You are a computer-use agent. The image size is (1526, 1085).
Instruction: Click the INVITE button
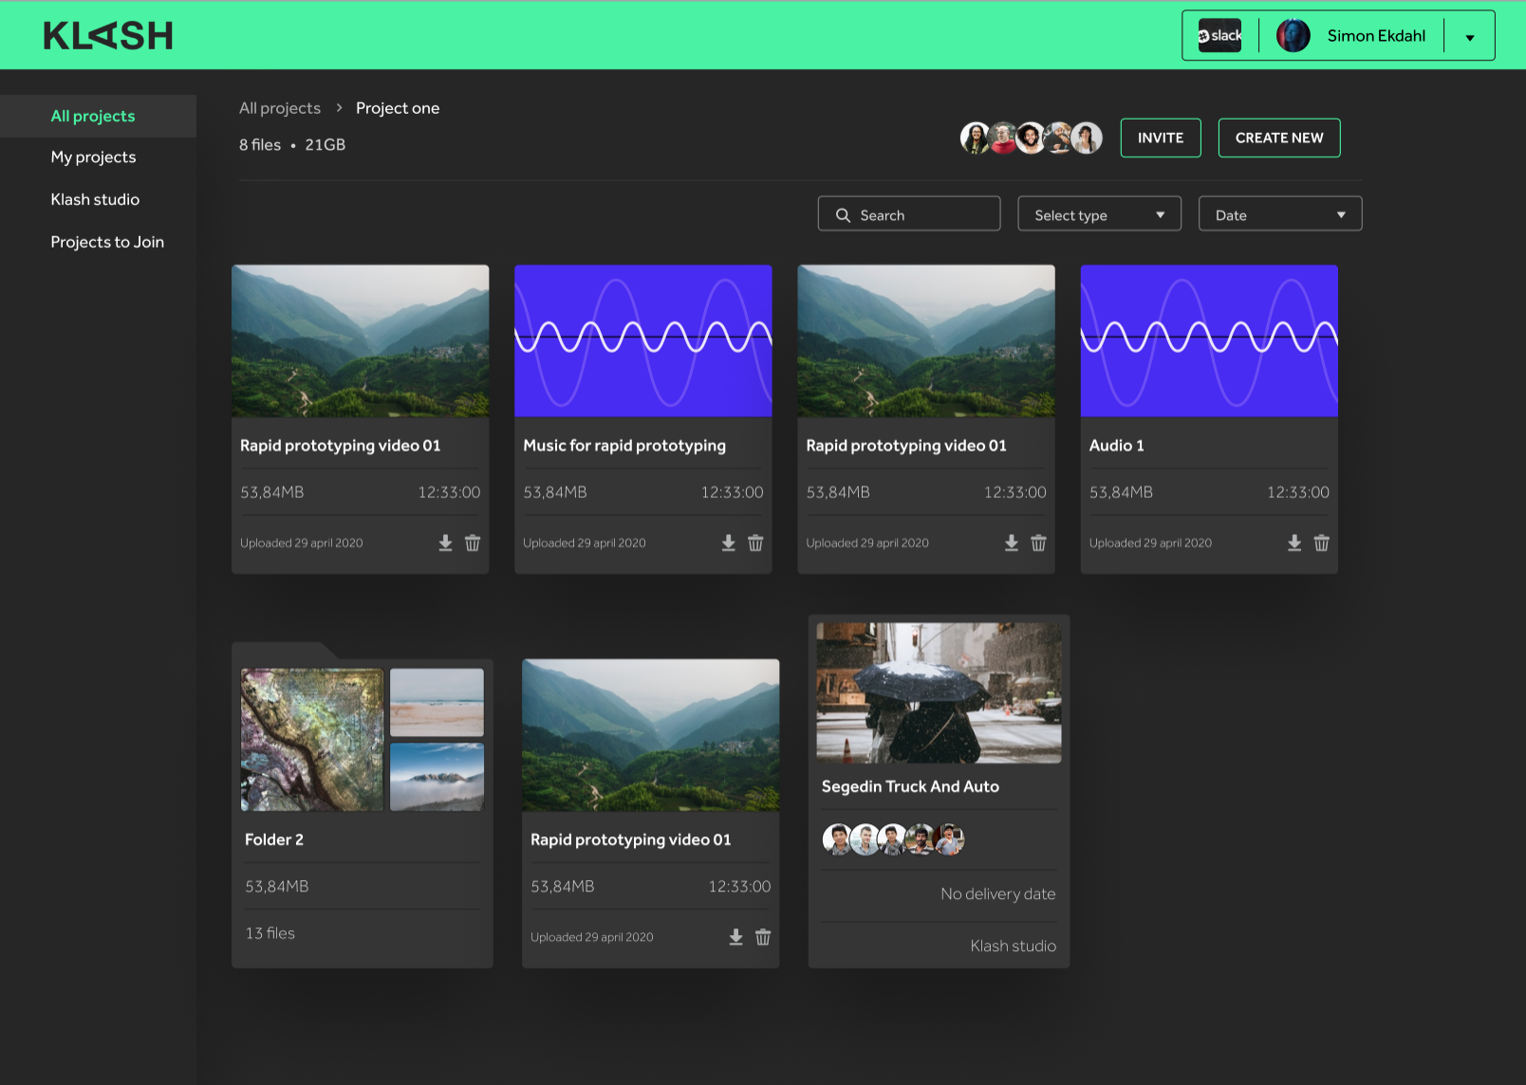pyautogui.click(x=1161, y=138)
